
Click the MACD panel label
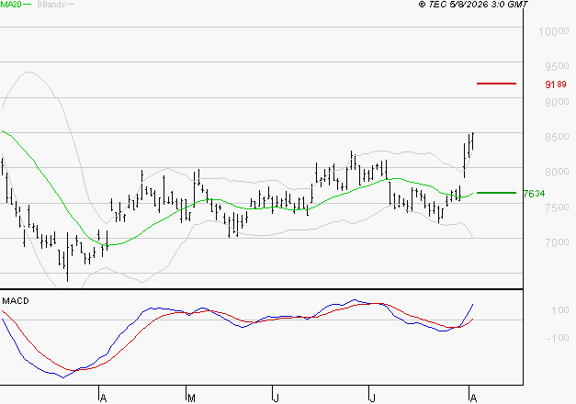tap(16, 301)
